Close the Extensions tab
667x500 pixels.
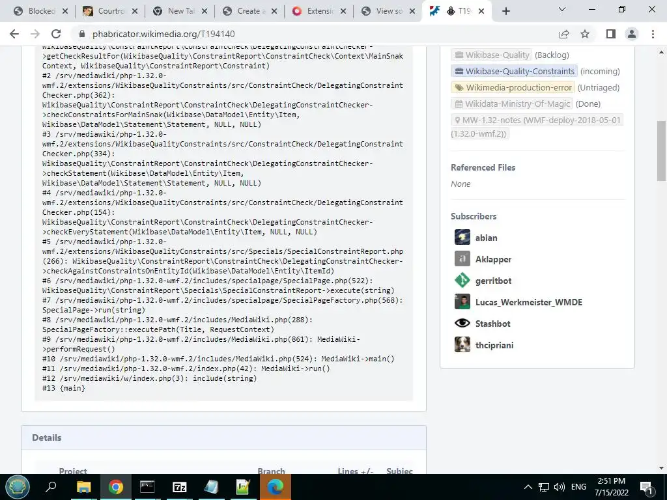(344, 12)
